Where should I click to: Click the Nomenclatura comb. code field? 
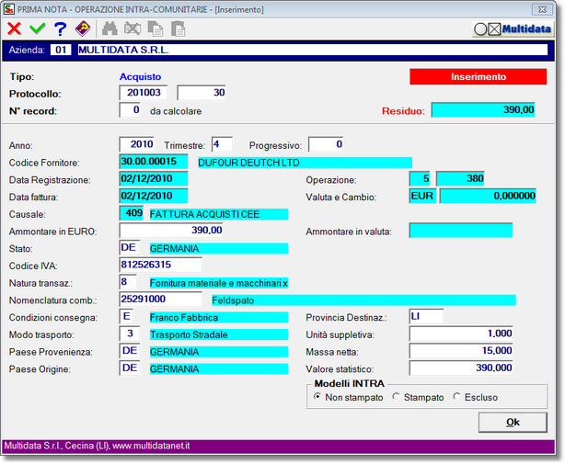coord(160,299)
